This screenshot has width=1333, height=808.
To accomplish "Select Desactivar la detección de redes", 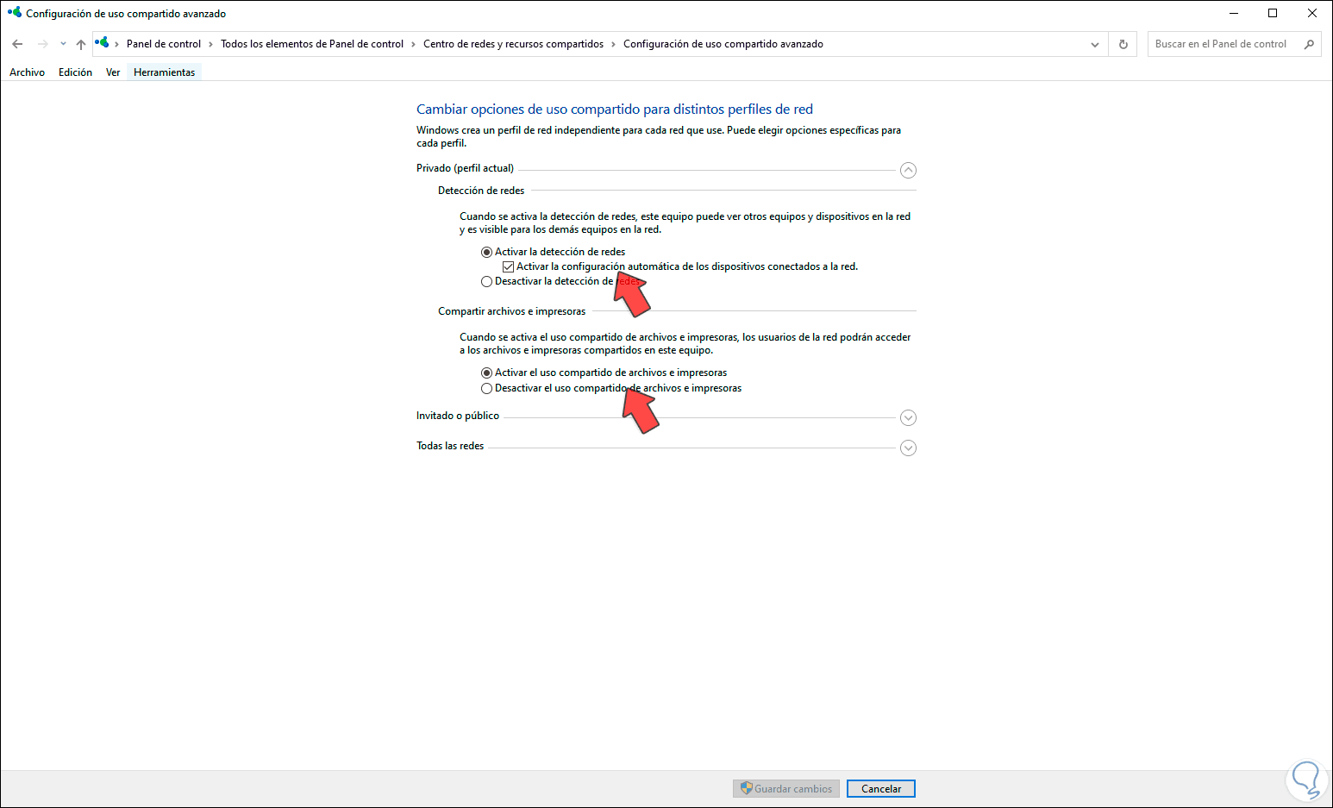I will click(487, 280).
